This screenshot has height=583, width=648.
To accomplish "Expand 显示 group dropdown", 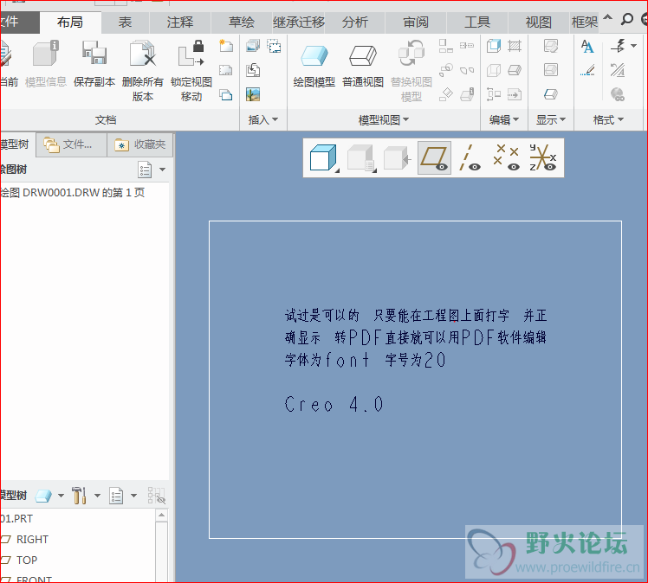I will click(550, 119).
